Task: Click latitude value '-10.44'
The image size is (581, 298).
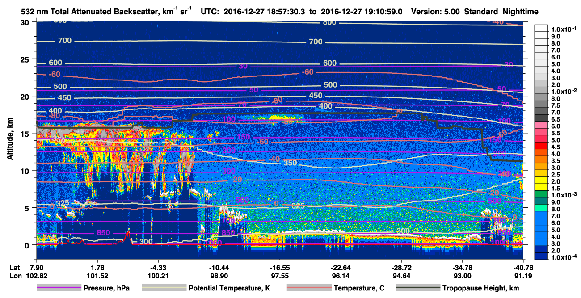Action: 219,268
